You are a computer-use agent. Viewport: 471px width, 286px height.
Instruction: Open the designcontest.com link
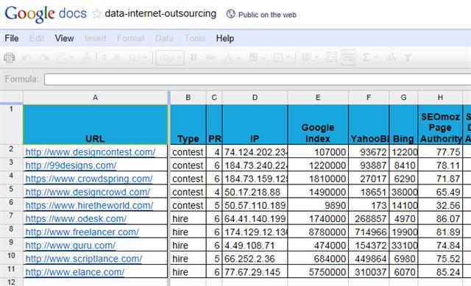90,152
